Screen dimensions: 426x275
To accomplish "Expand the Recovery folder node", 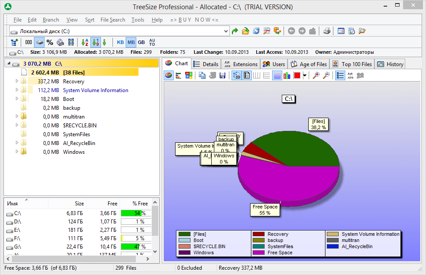I will click(x=17, y=81).
